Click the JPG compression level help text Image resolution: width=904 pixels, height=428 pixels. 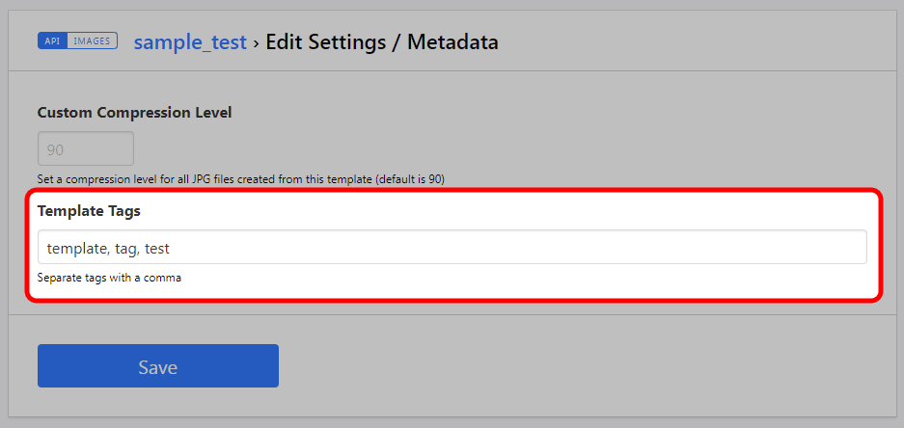193,179
